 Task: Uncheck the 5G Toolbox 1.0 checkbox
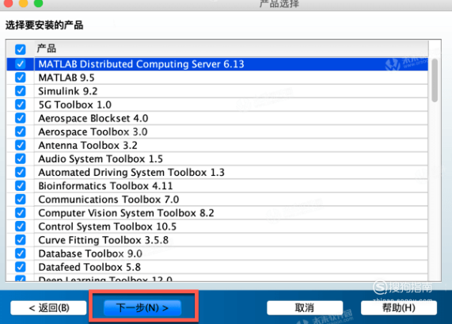coord(20,105)
